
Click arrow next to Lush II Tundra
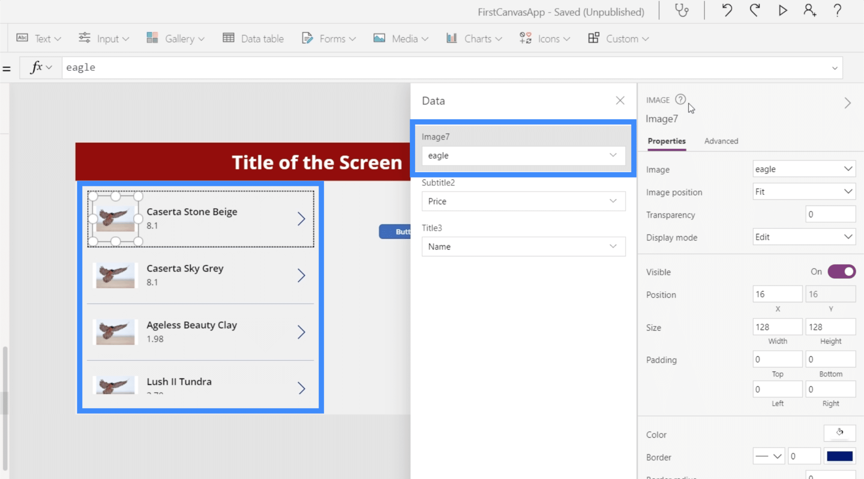click(301, 388)
